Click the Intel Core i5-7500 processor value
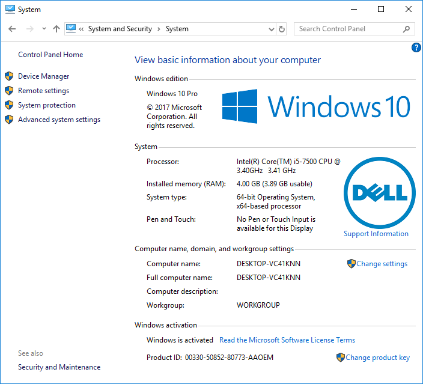423x384 pixels. pyautogui.click(x=288, y=166)
